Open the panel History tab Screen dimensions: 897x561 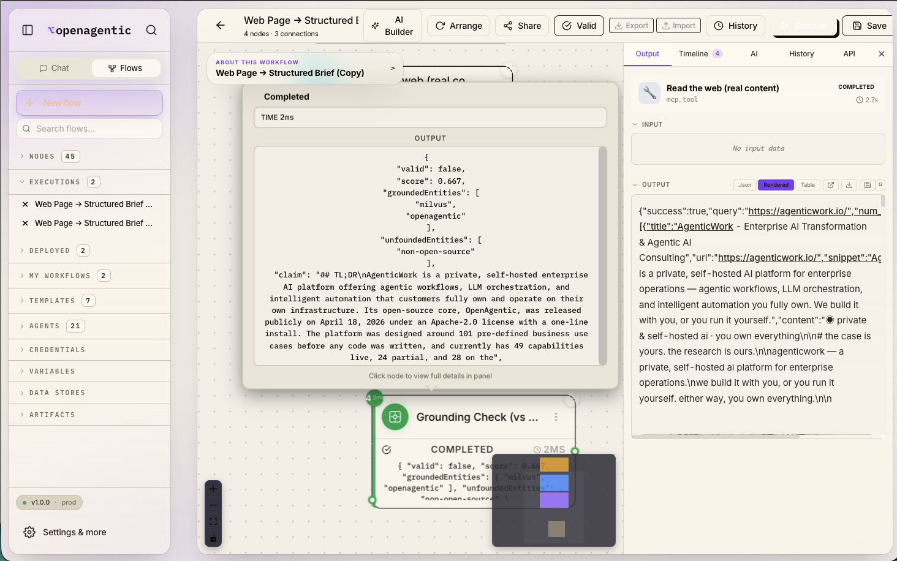click(x=801, y=54)
